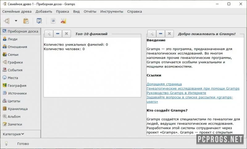This screenshot has width=247, height=149.
Task: Click the scissors tools toolbar icon
Action: pos(63,21)
